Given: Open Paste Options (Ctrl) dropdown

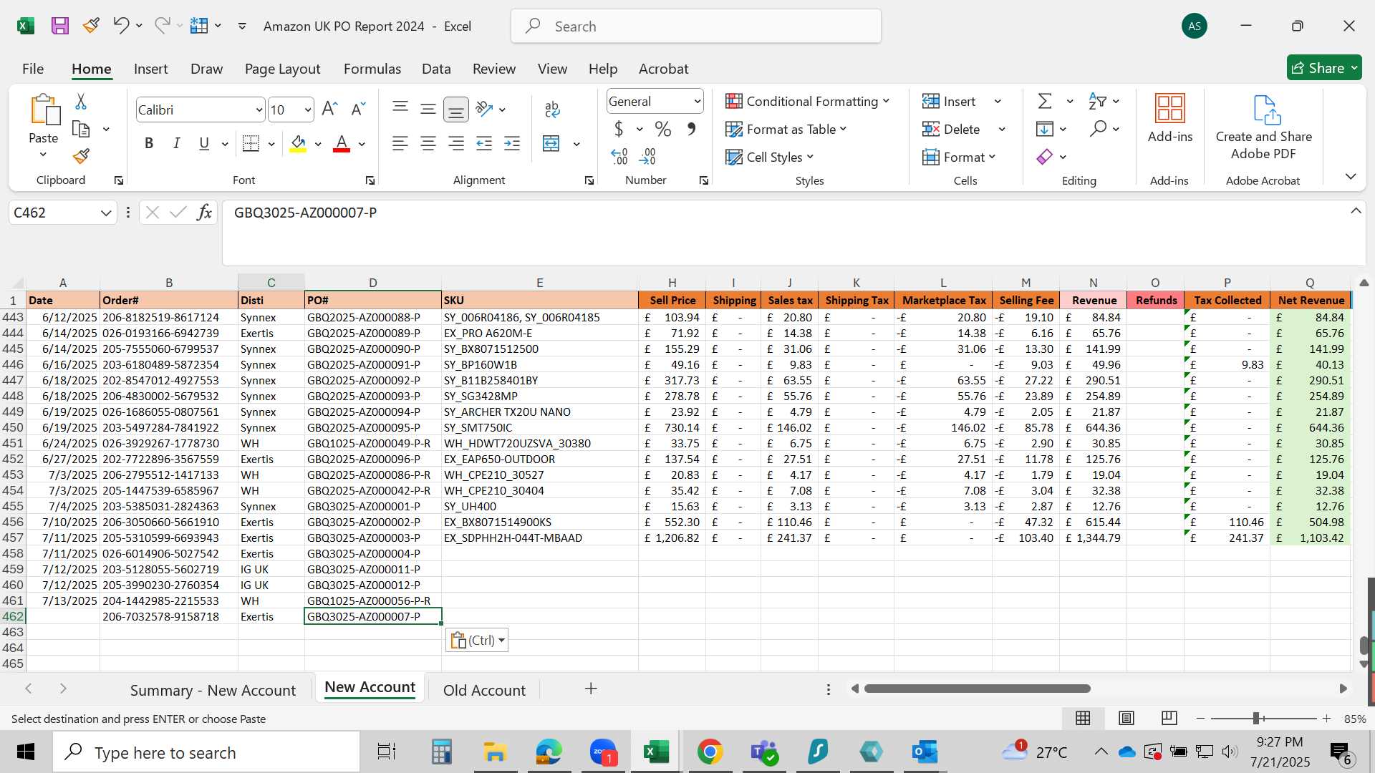Looking at the screenshot, I should pos(477,641).
